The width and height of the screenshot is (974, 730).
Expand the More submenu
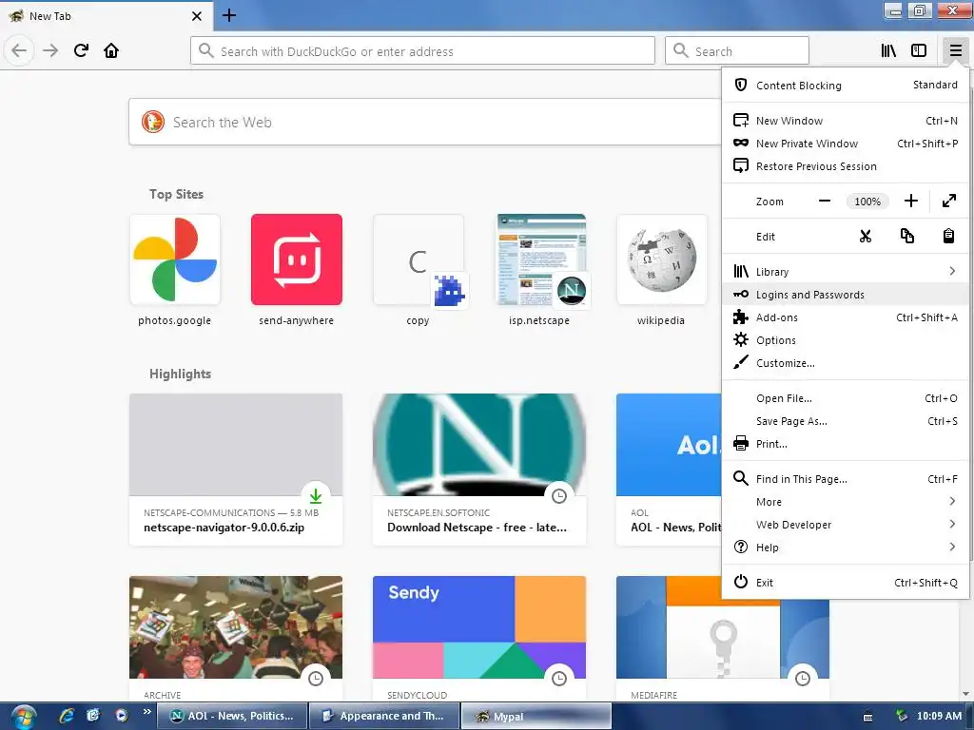point(846,502)
